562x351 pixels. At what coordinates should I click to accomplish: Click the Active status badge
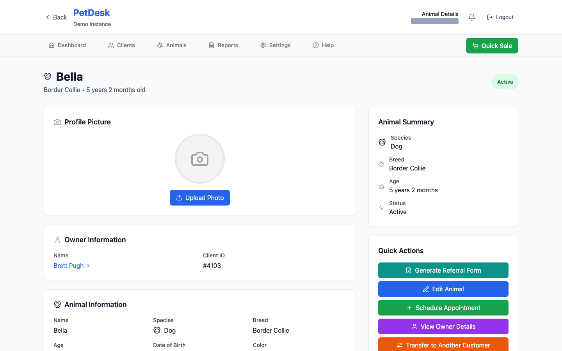click(x=505, y=82)
